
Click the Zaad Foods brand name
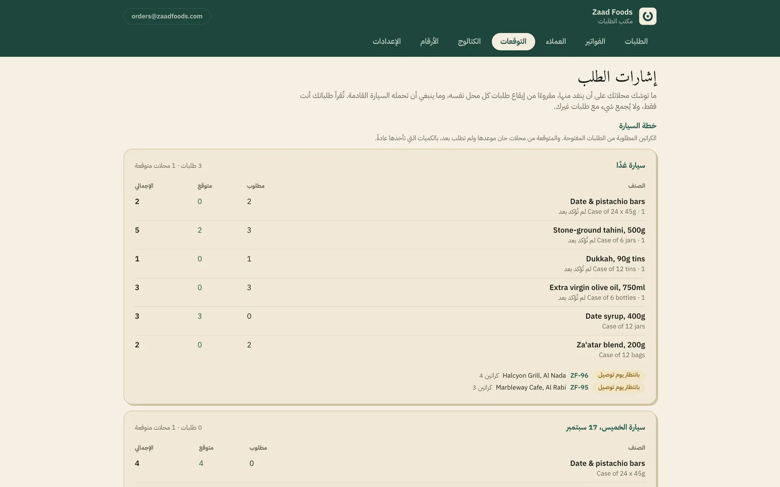point(612,12)
